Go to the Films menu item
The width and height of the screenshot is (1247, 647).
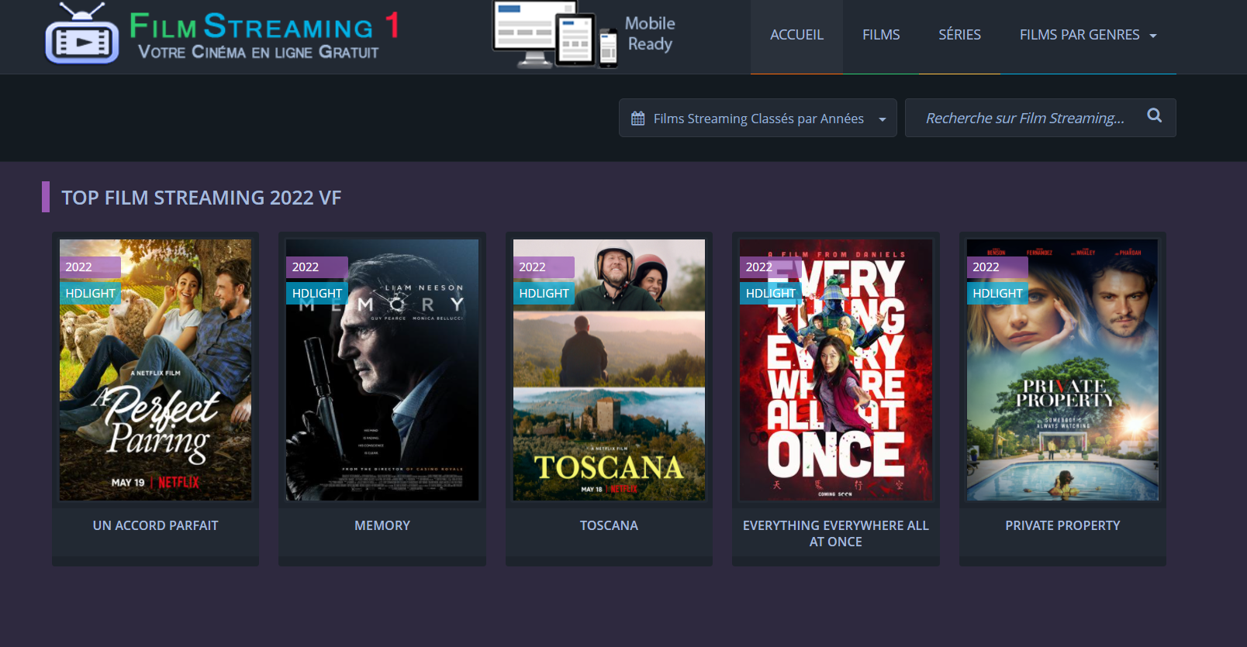point(881,35)
